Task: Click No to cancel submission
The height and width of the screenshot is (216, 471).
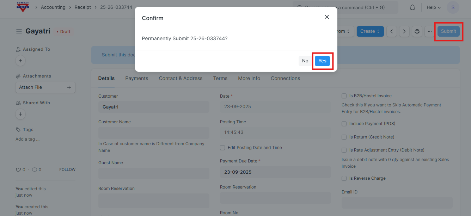Action: [305, 61]
